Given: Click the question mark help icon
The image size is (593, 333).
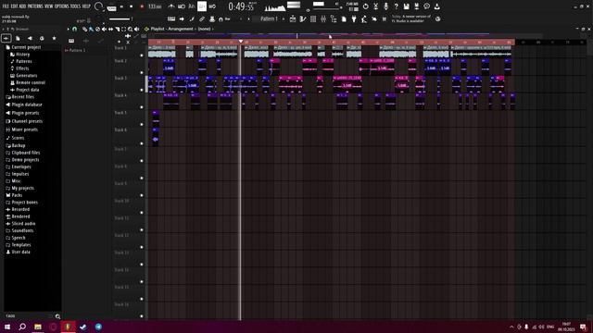Looking at the screenshot, I should point(396,6).
